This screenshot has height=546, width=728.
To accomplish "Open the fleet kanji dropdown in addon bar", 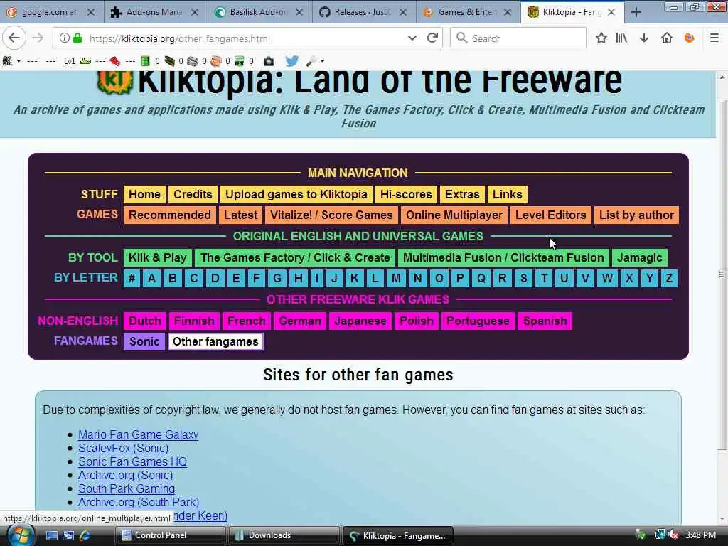I will coord(11,61).
